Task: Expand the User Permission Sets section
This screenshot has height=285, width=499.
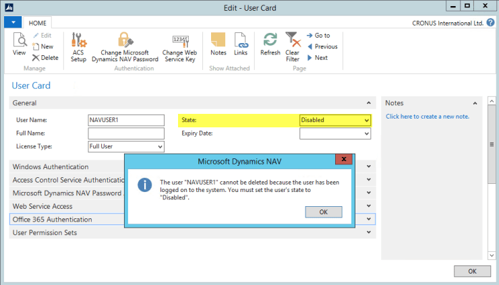Action: [369, 232]
